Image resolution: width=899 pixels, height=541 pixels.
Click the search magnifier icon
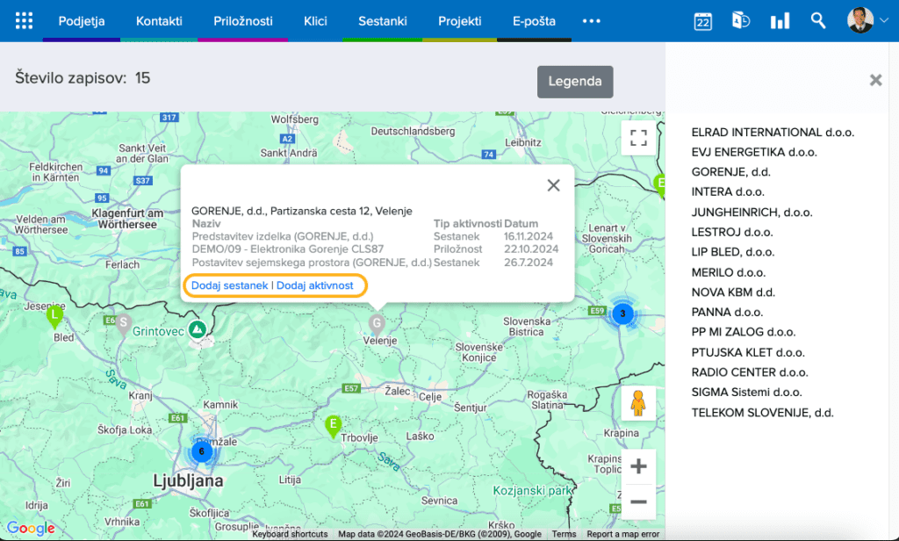(818, 21)
